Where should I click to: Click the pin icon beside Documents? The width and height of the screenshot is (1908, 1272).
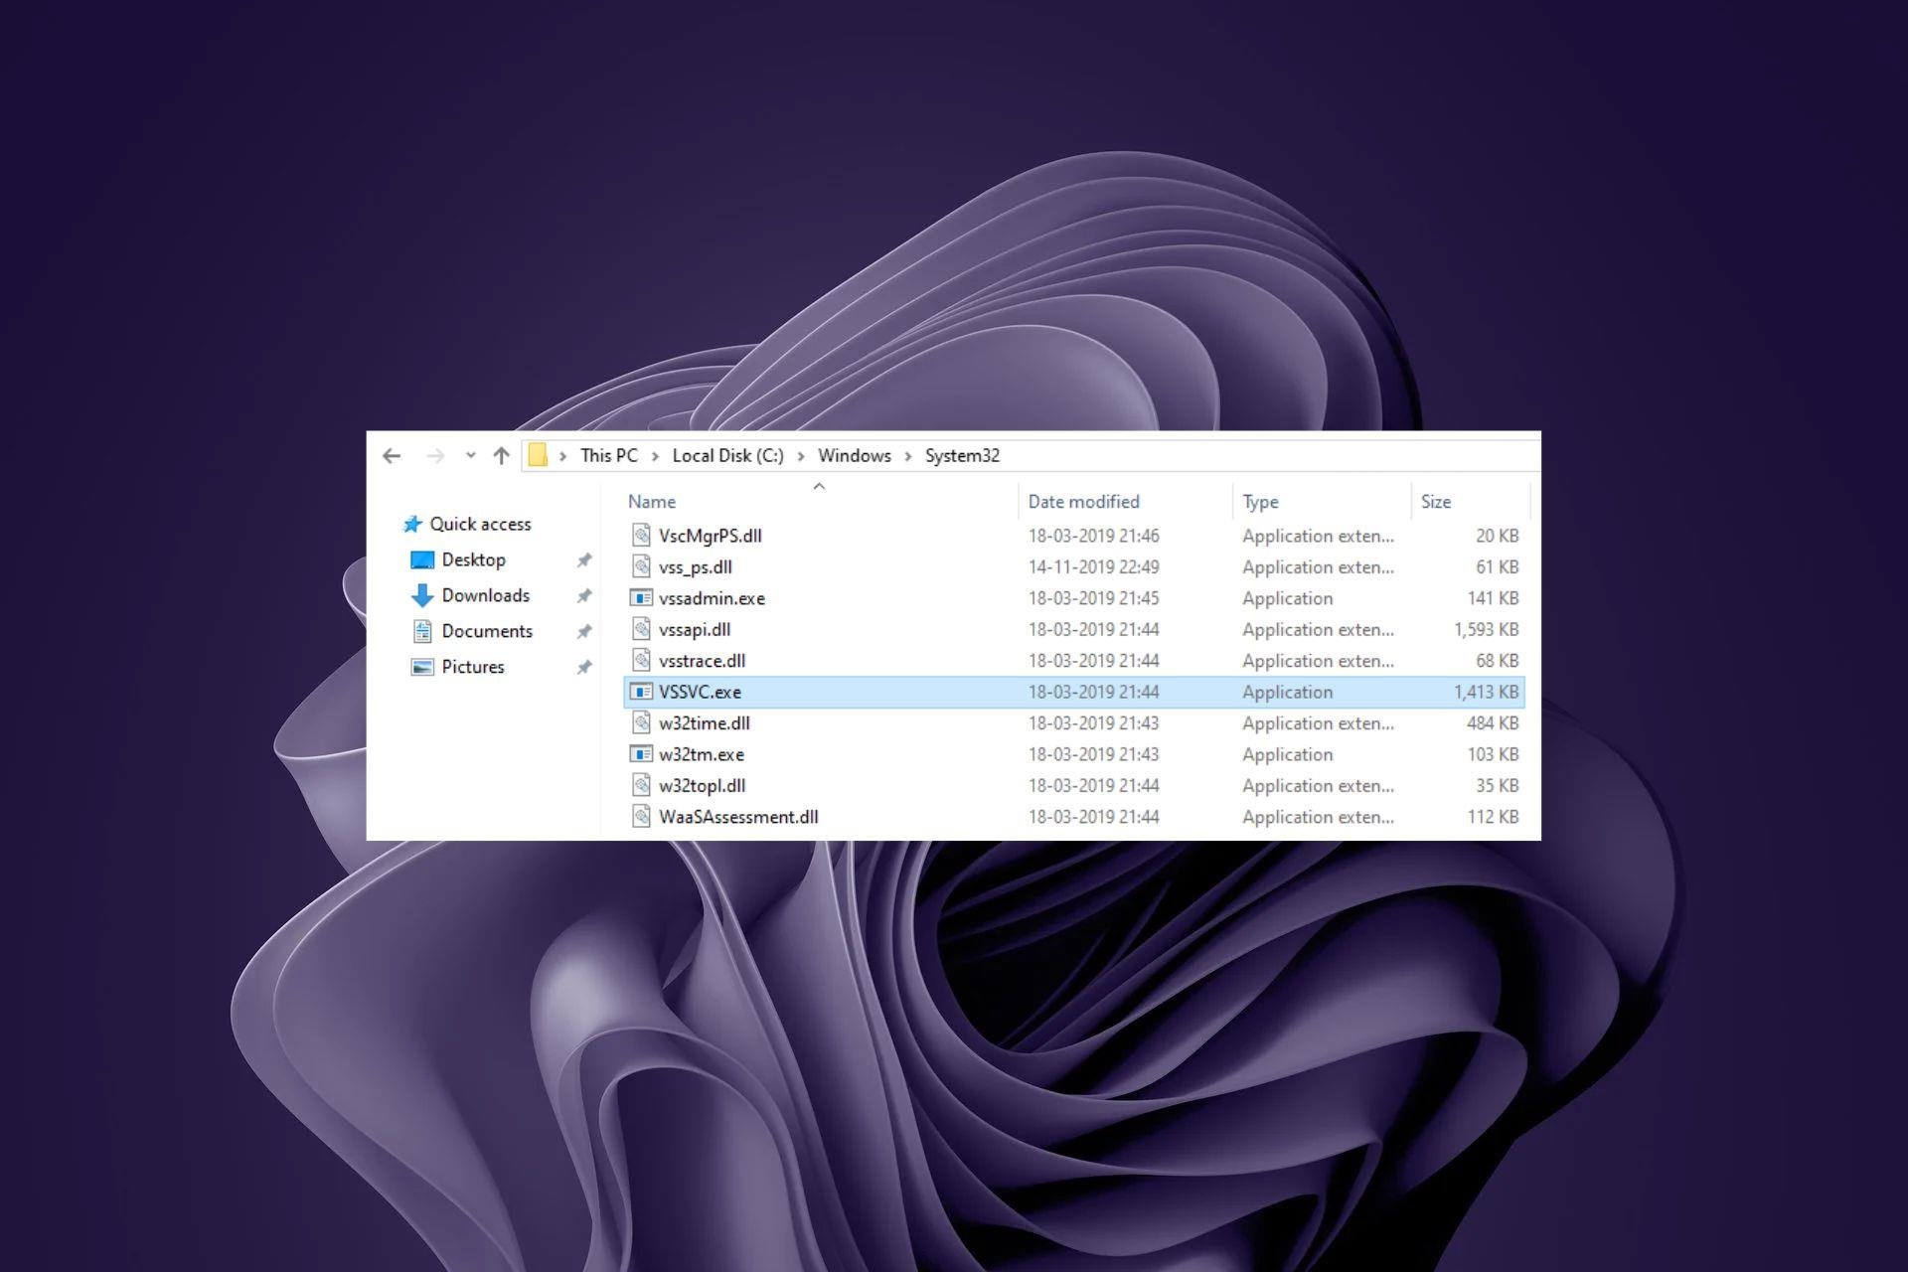pyautogui.click(x=584, y=632)
